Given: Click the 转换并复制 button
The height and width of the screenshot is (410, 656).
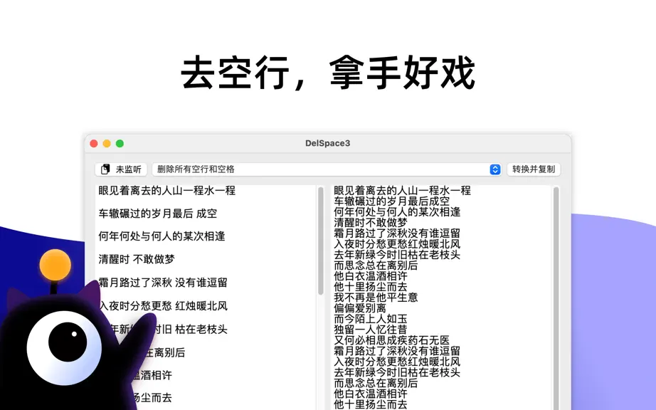Looking at the screenshot, I should pos(534,169).
